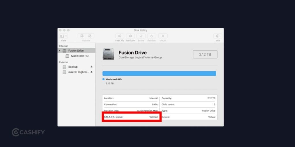The width and height of the screenshot is (295, 147).
Task: Click the Disk Utility window title
Action: [141, 30]
